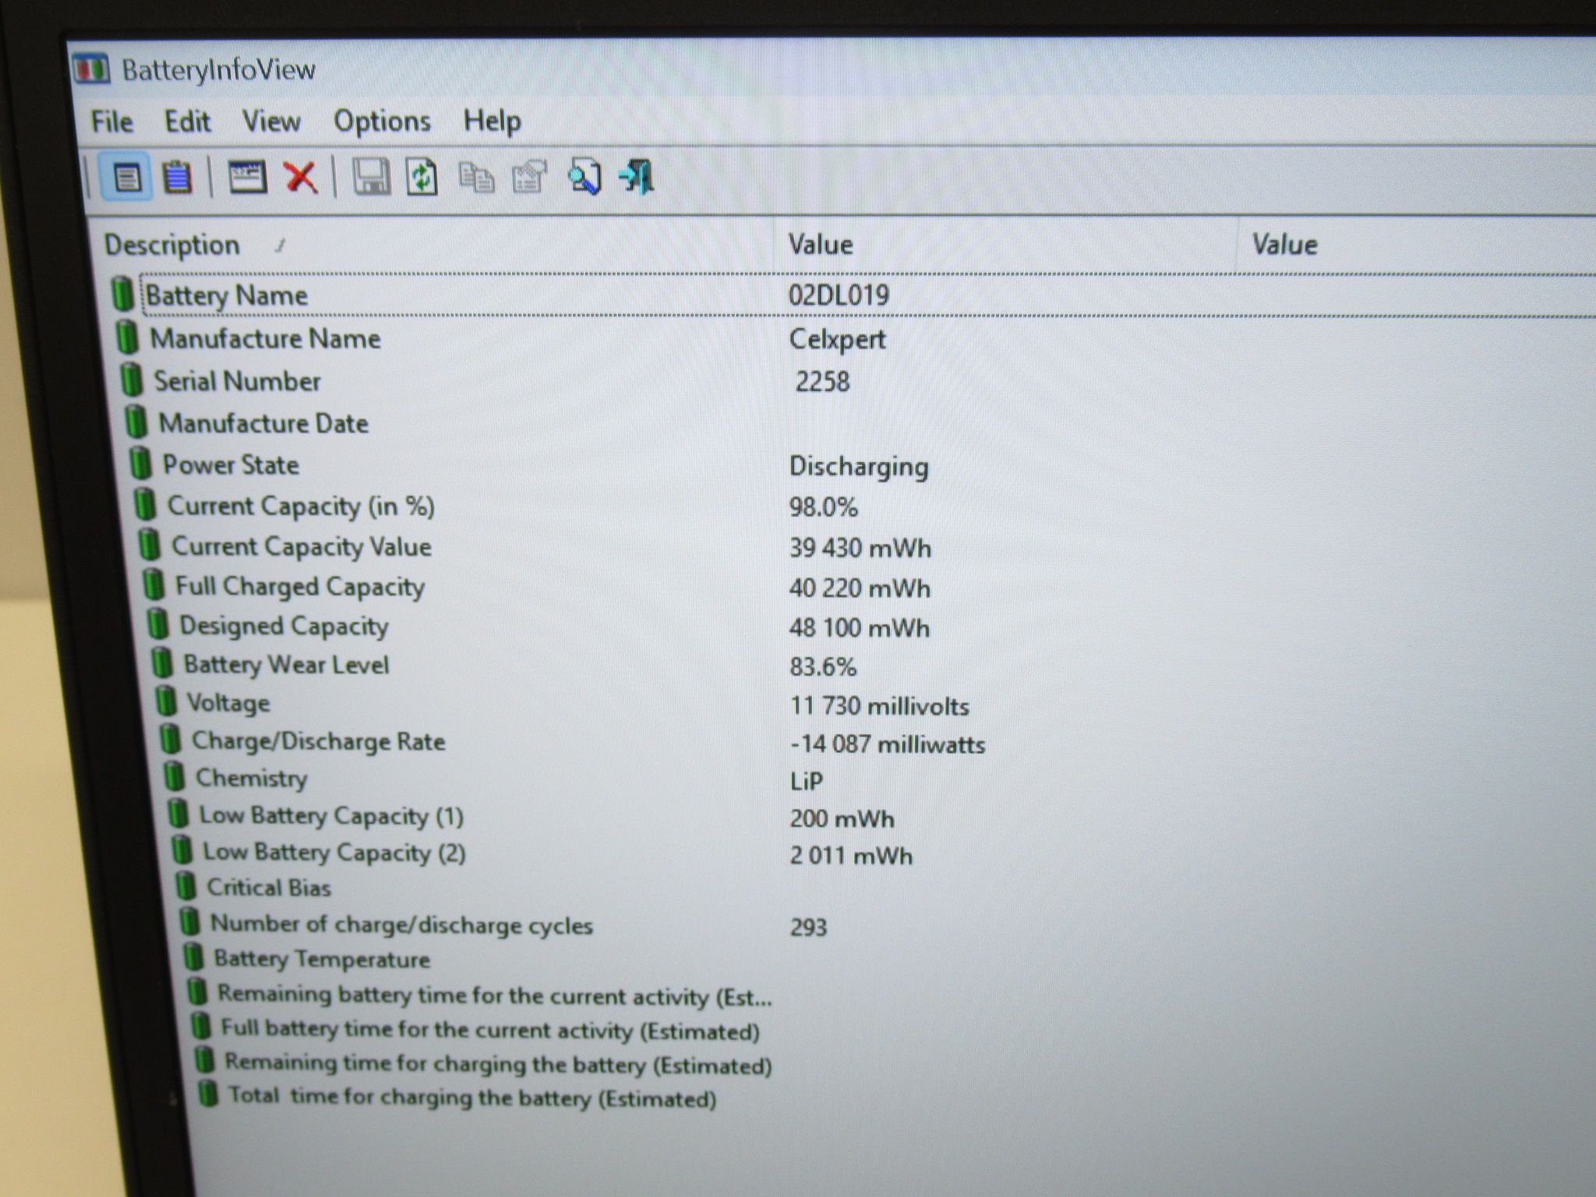Select Remaining battery time for current activity row
Viewport: 1596px width, 1197px height.
click(x=495, y=995)
